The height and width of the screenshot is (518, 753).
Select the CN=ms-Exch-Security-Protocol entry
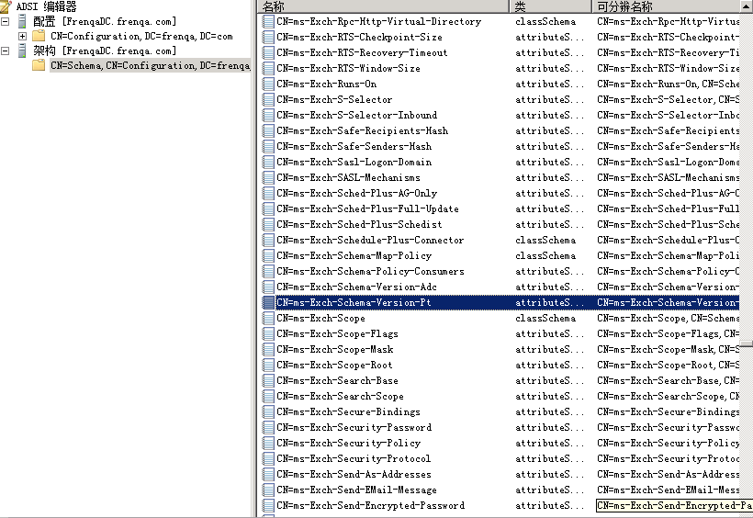click(354, 459)
